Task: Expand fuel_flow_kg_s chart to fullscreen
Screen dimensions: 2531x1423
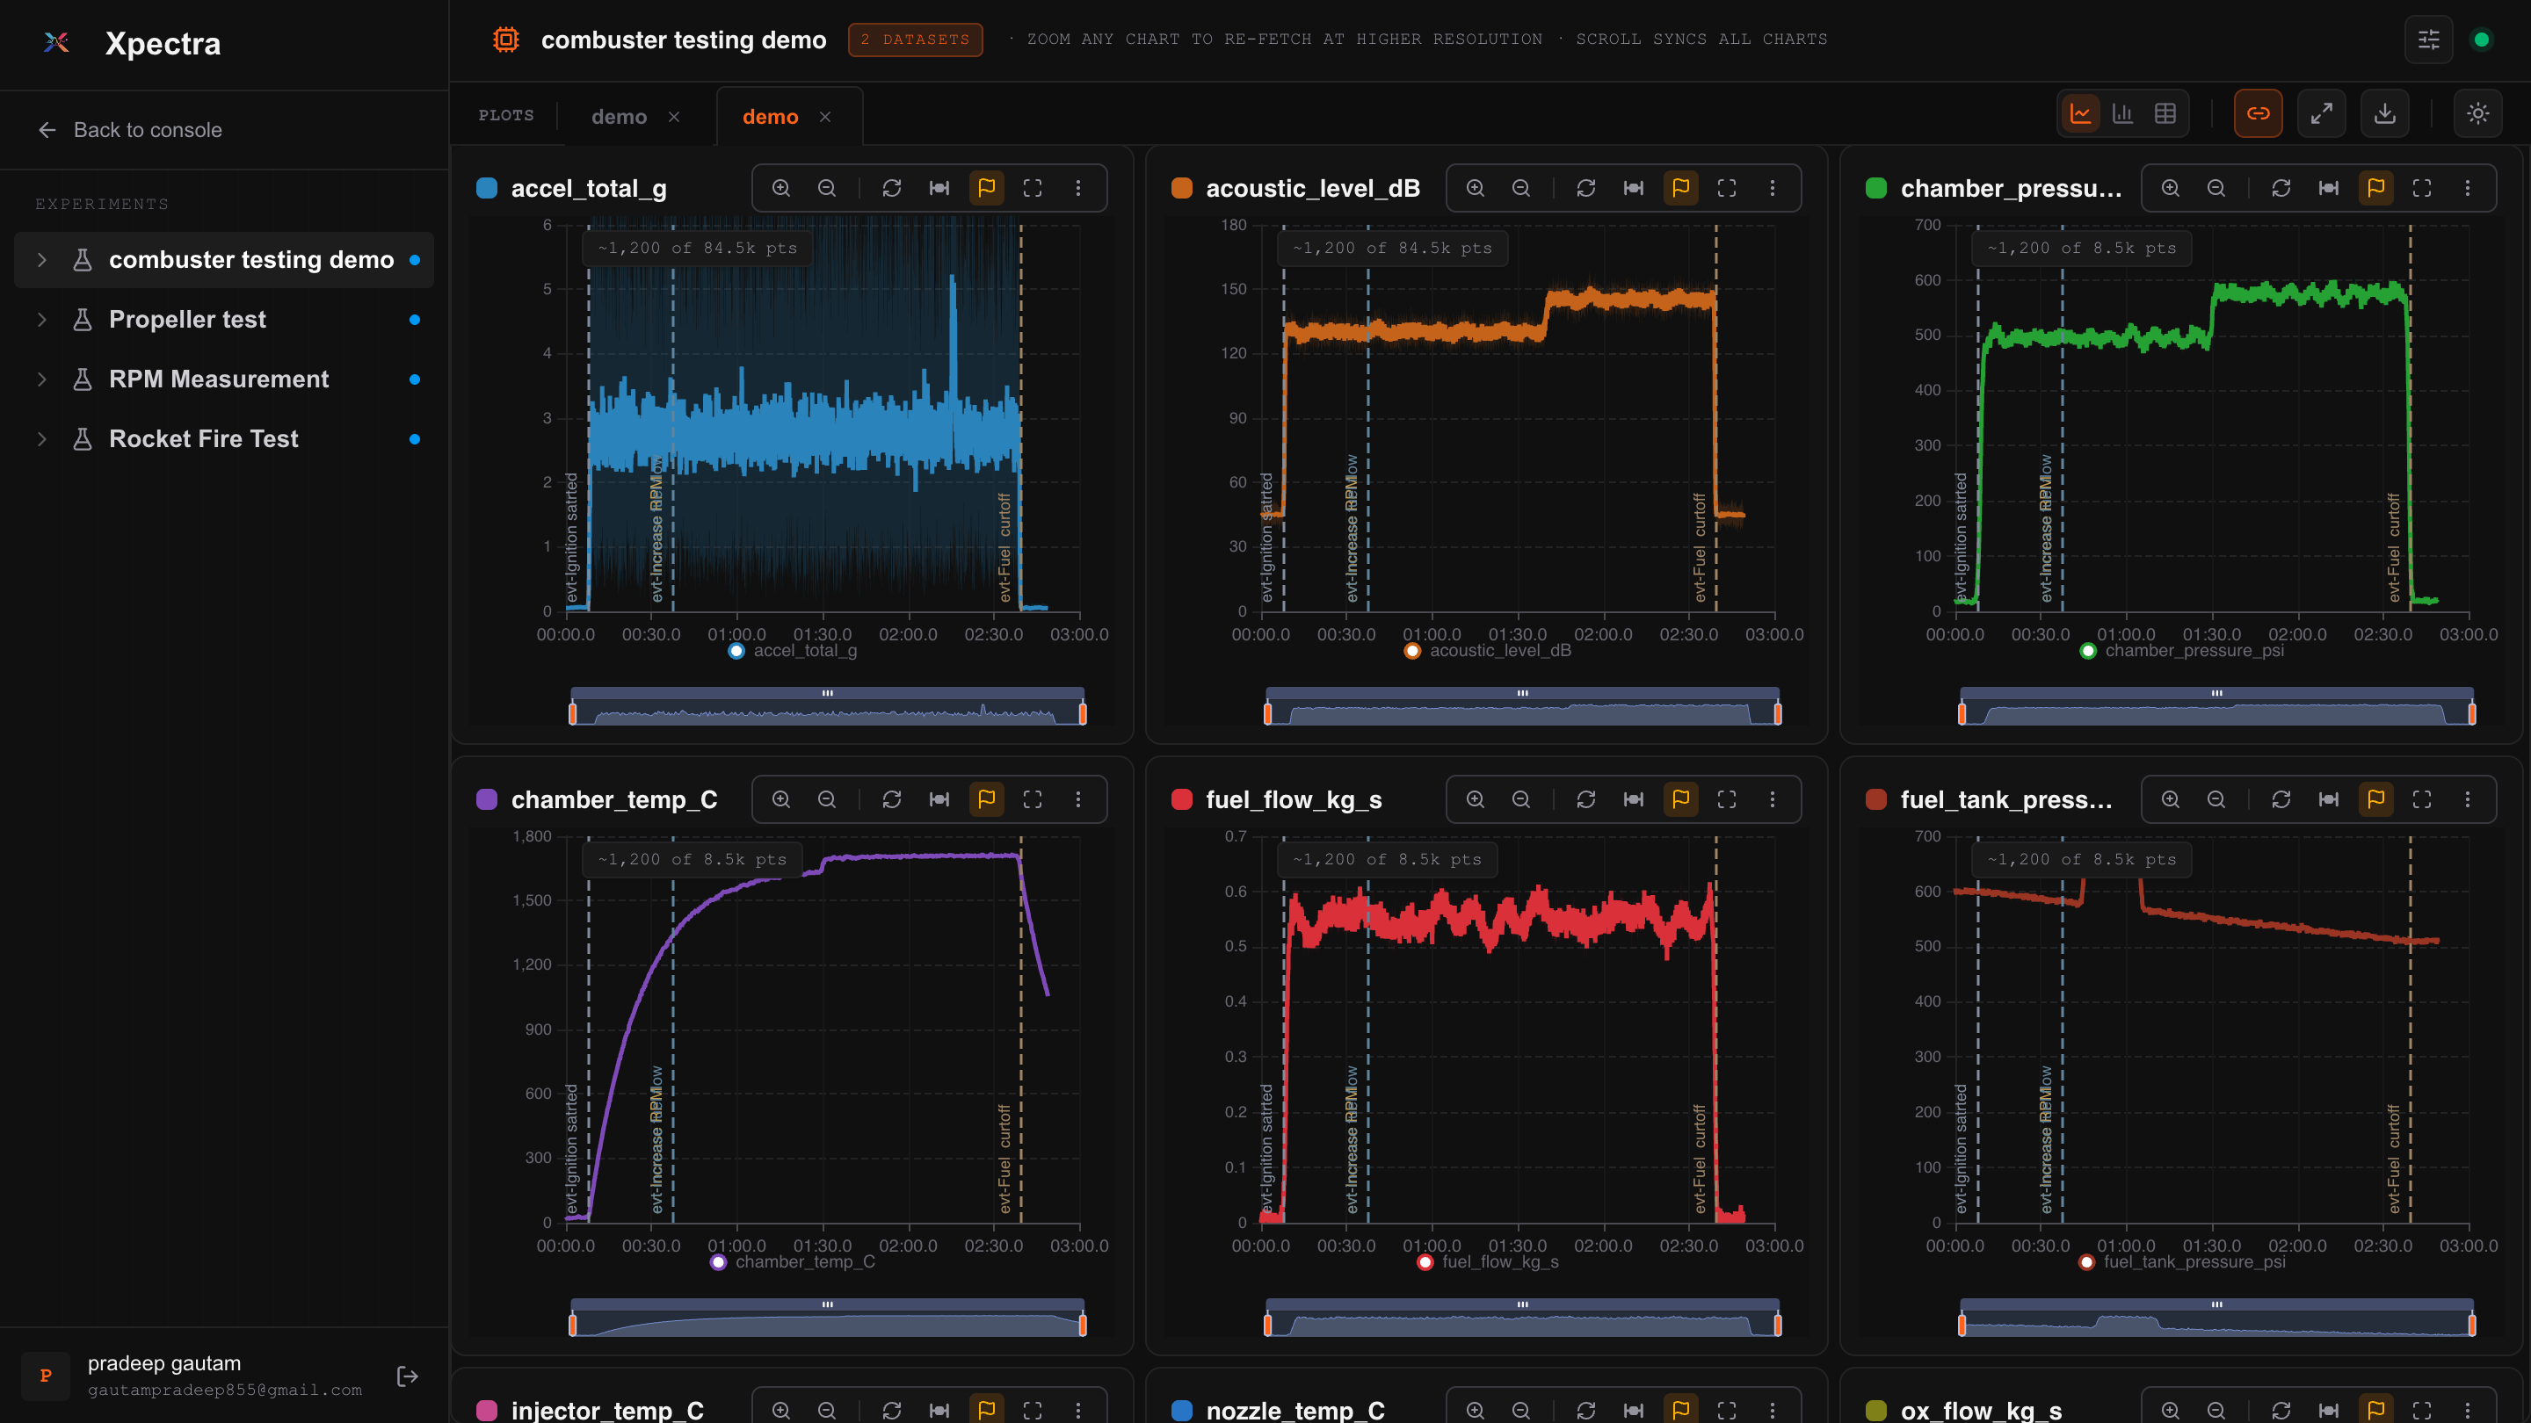Action: click(1726, 799)
